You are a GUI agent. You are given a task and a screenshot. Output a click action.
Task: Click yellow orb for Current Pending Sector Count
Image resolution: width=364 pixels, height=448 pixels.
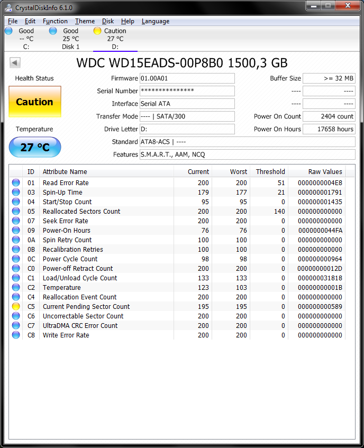(x=16, y=306)
